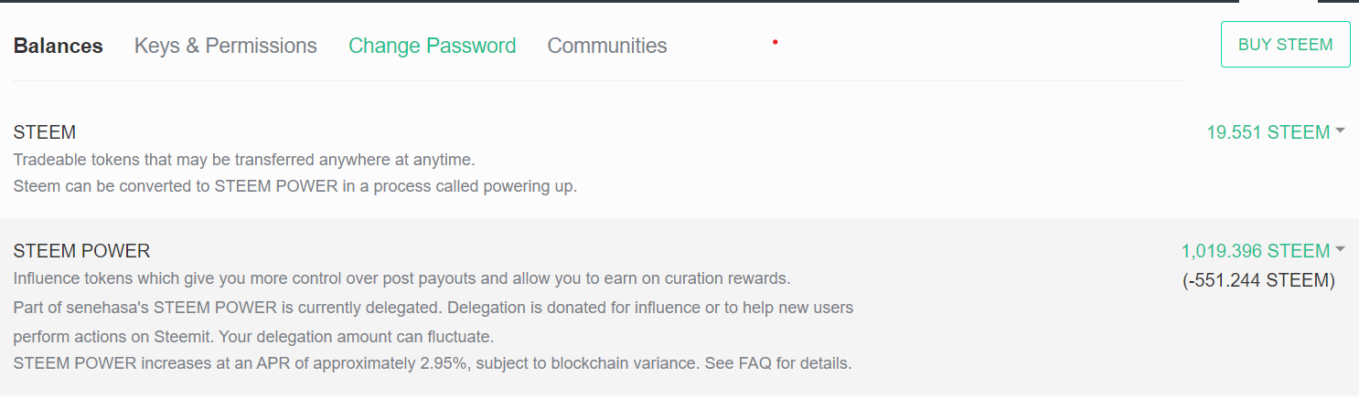Open the 19.551 STEEM balance menu
Image resolution: width=1359 pixels, height=398 pixels.
pos(1268,132)
